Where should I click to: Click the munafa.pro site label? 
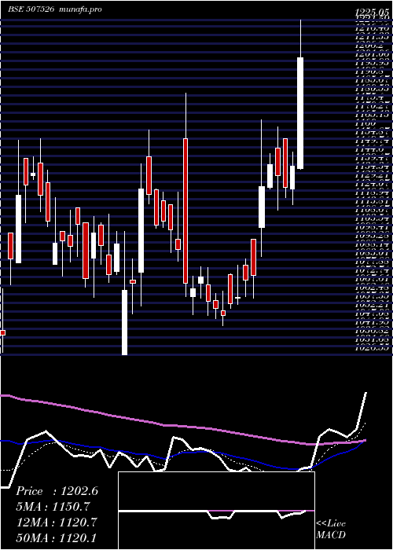pyautogui.click(x=80, y=9)
